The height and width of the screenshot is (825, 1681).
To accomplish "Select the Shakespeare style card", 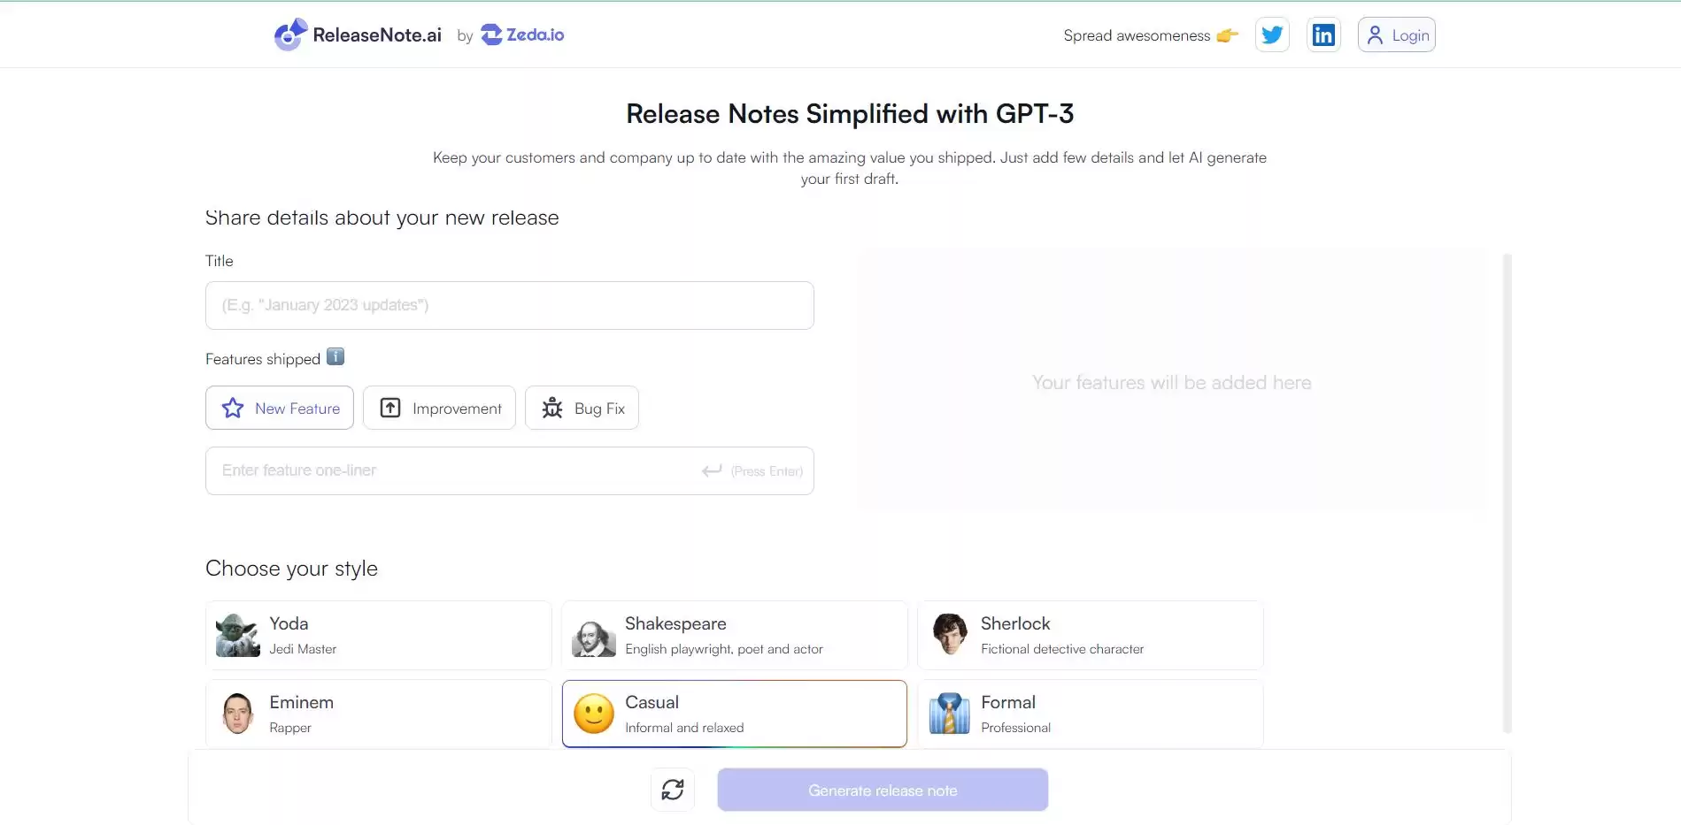I will click(x=733, y=634).
